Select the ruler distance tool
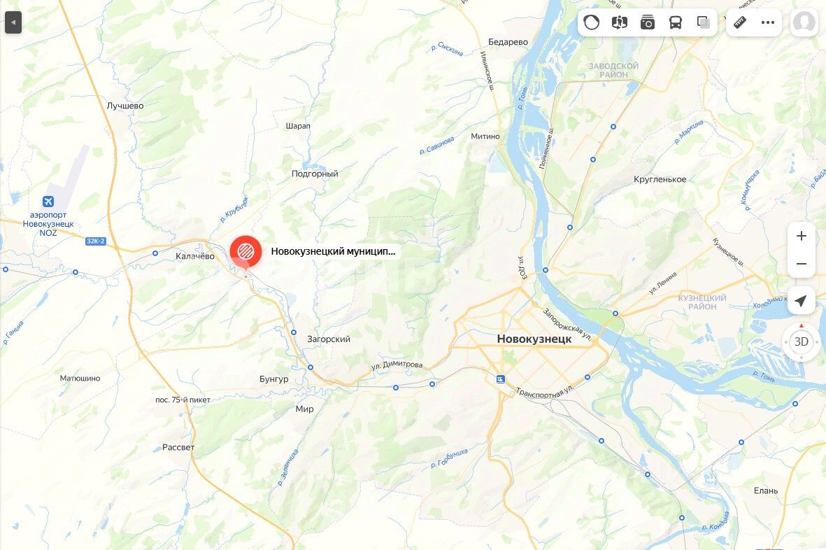The image size is (826, 550). (x=740, y=22)
